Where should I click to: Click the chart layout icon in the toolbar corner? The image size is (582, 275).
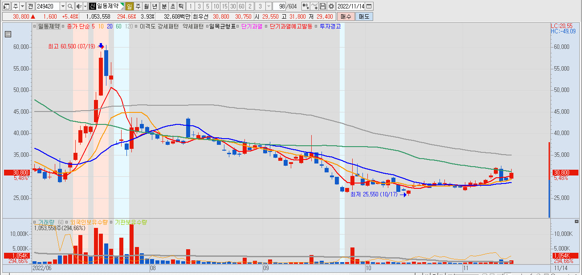(6, 6)
